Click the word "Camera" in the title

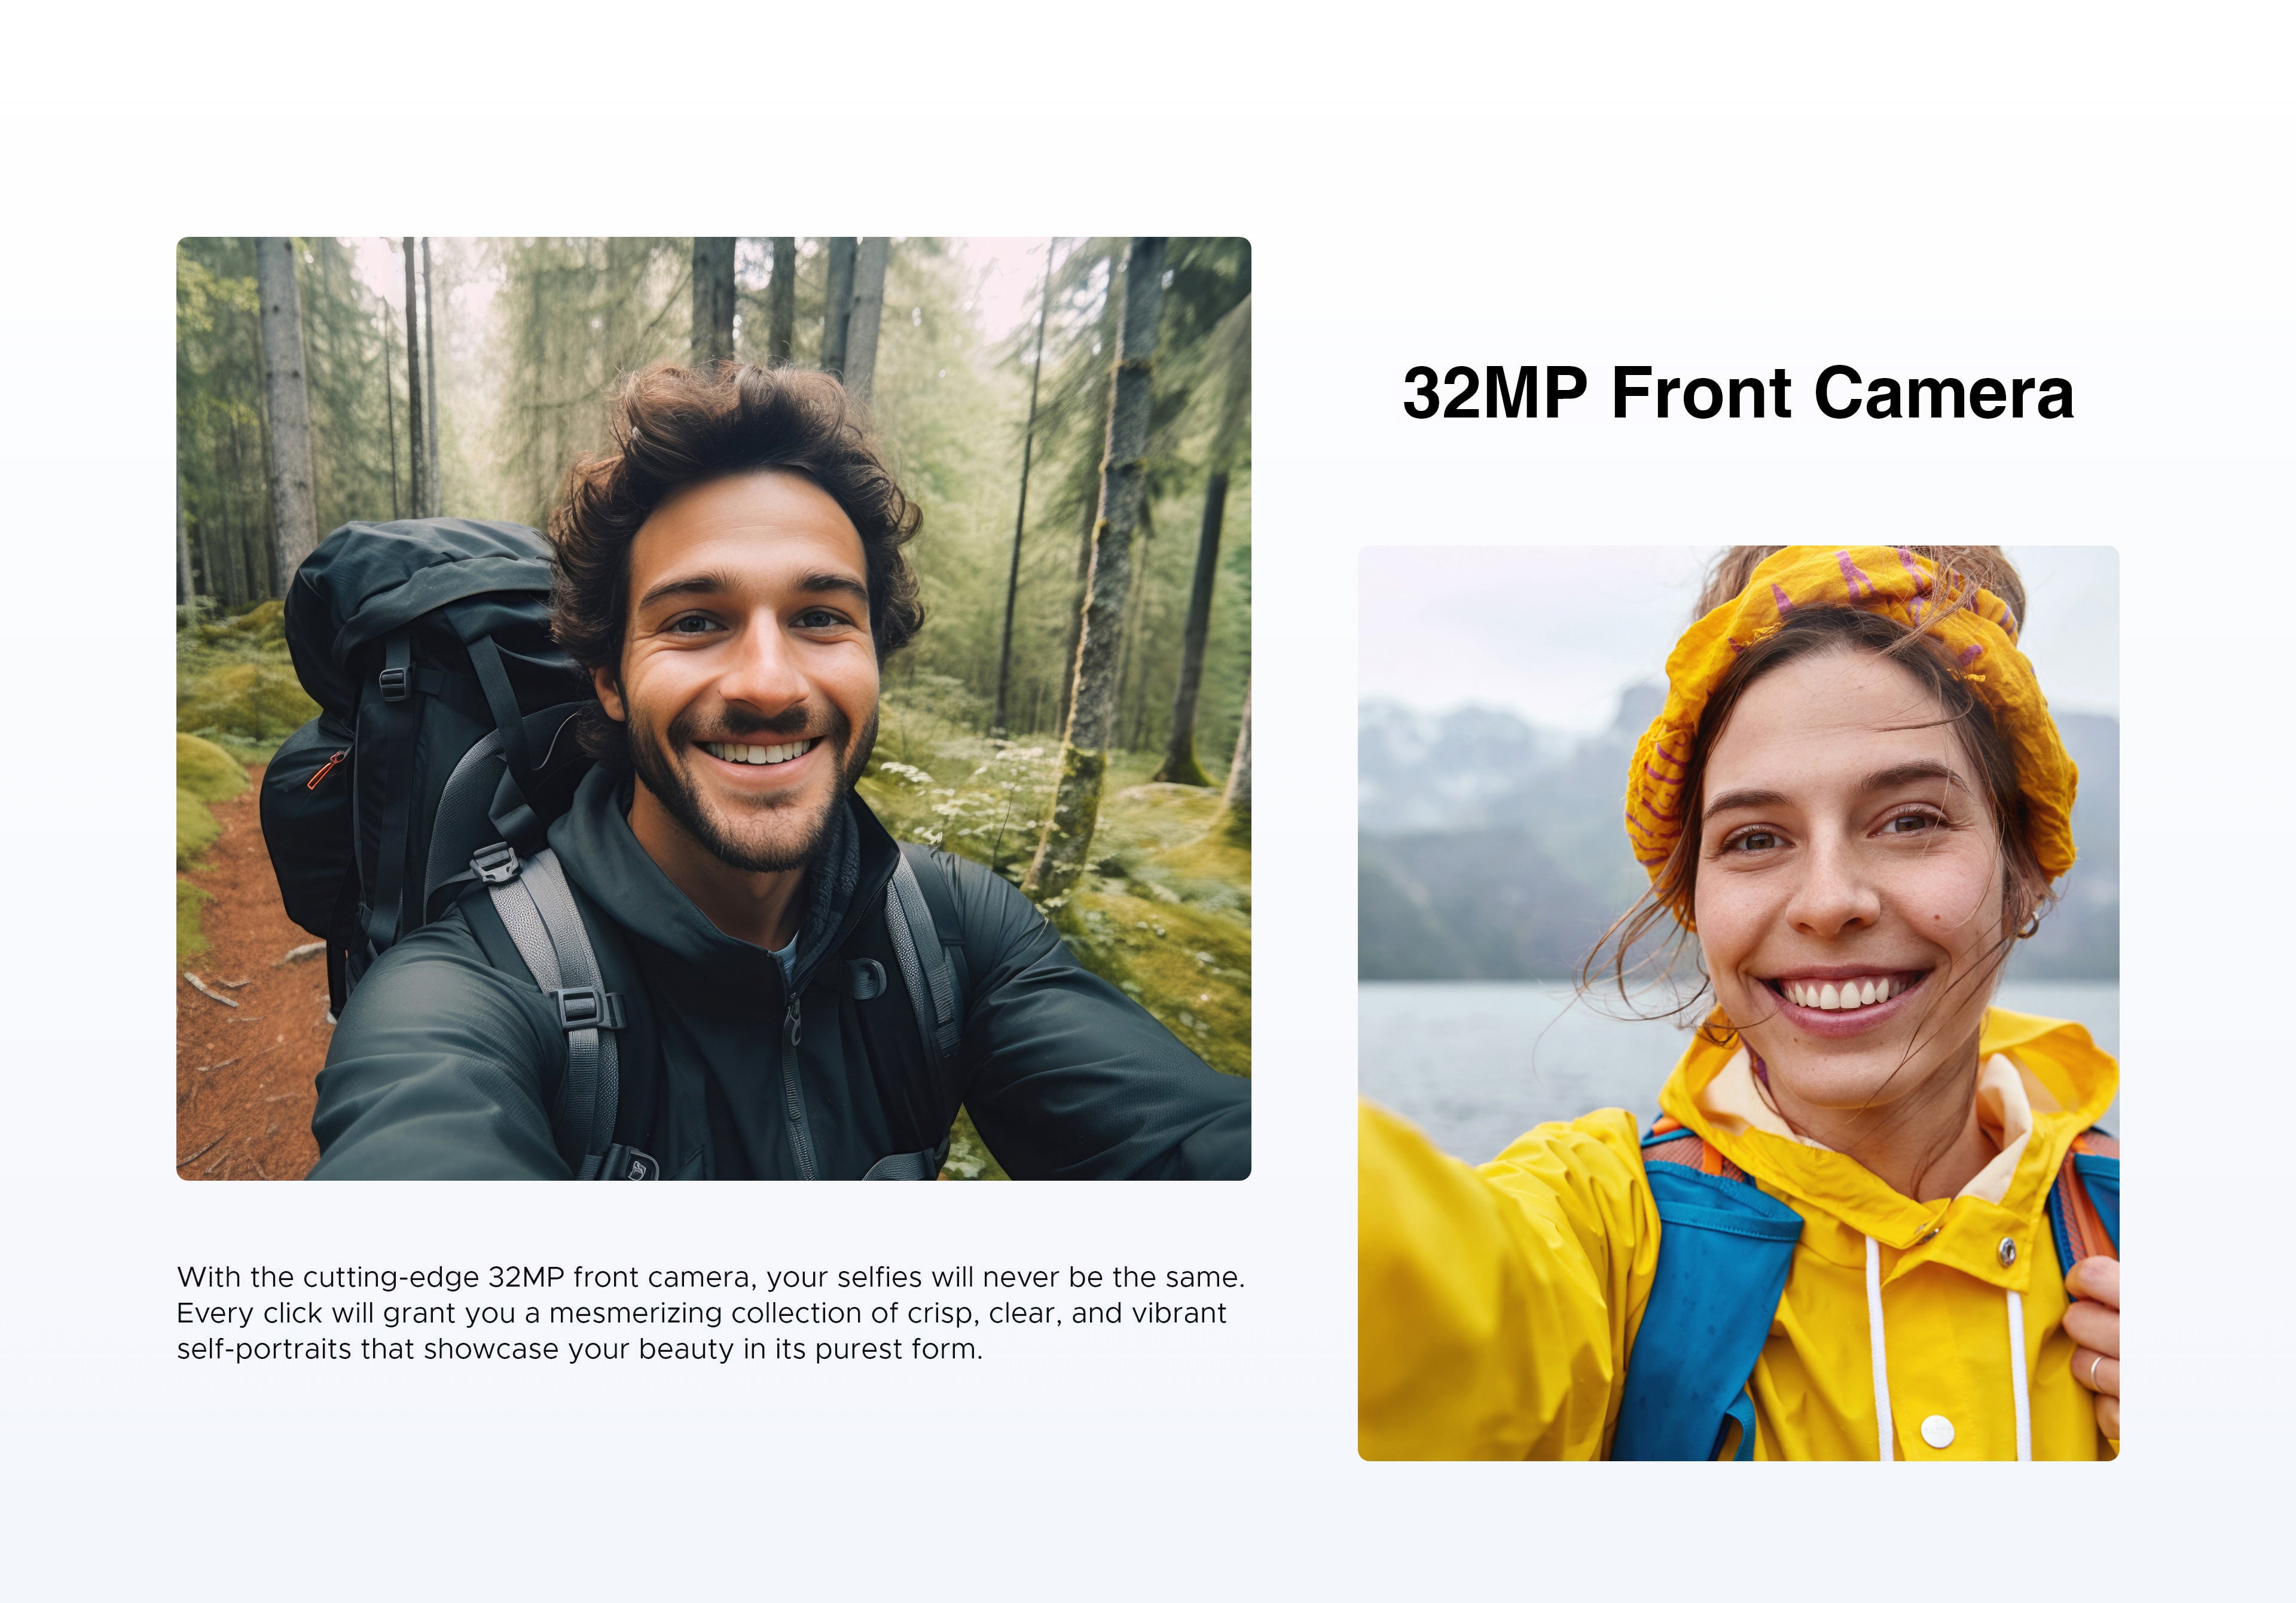point(1944,392)
